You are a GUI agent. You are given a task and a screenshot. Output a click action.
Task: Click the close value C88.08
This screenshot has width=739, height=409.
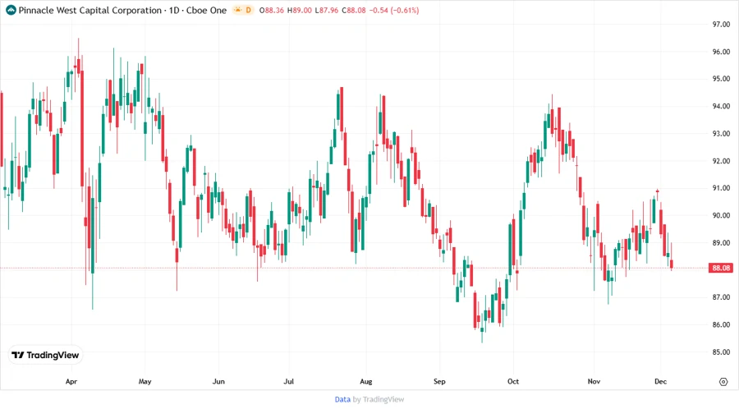[354, 10]
